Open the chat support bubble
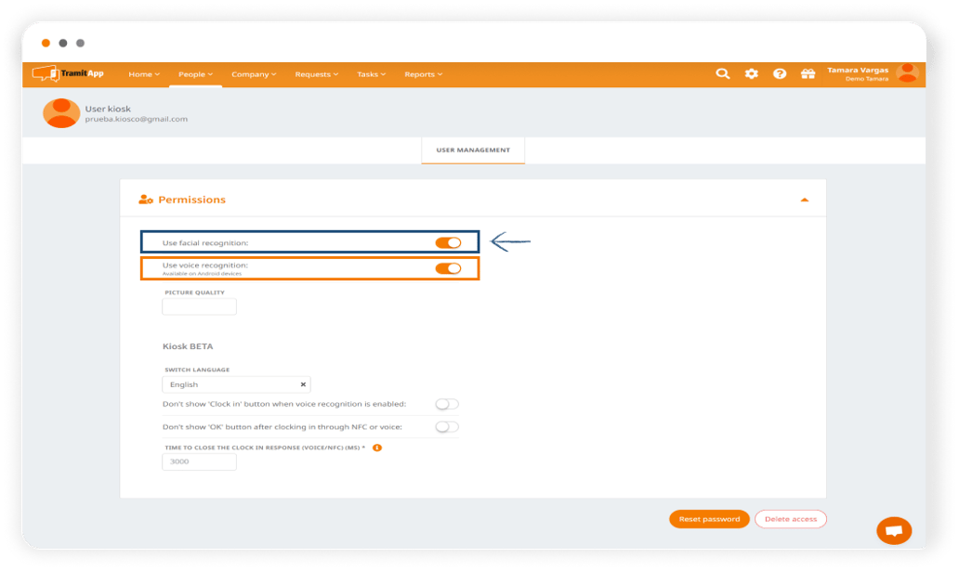This screenshot has width=959, height=571. click(x=894, y=530)
